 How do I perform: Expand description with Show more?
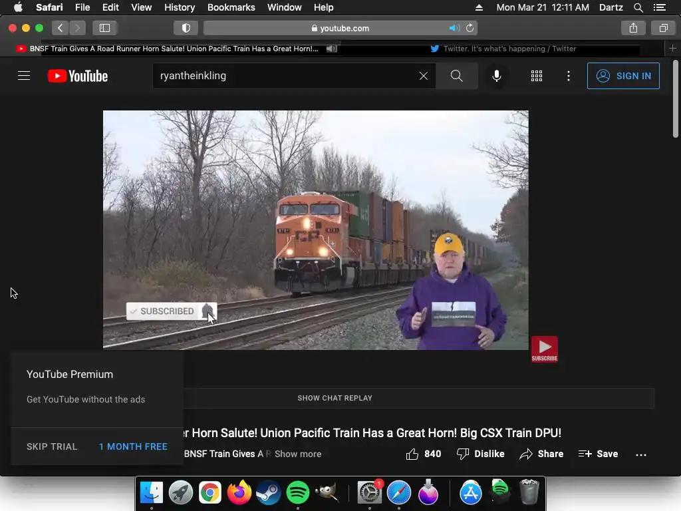tap(298, 454)
